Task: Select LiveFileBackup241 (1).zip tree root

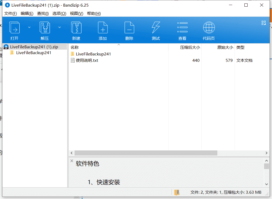Action: coord(35,47)
